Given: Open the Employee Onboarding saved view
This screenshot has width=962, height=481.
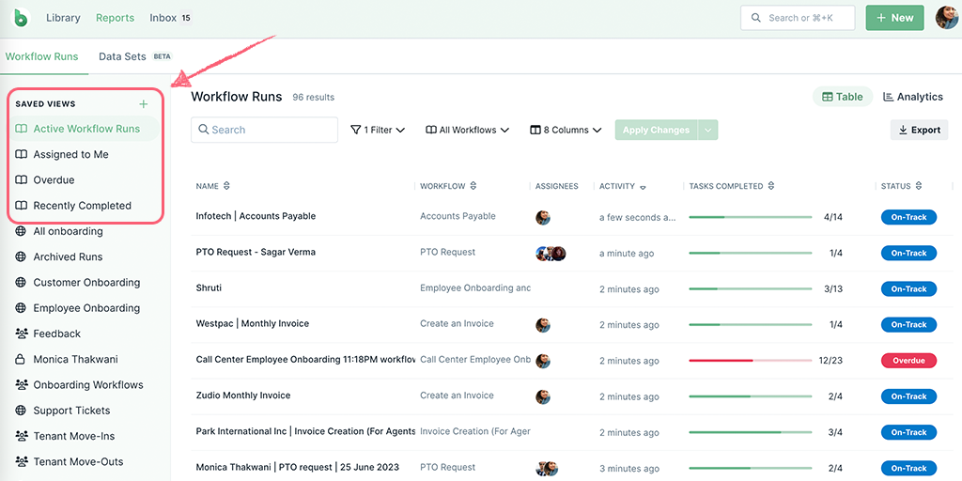Looking at the screenshot, I should (x=85, y=308).
